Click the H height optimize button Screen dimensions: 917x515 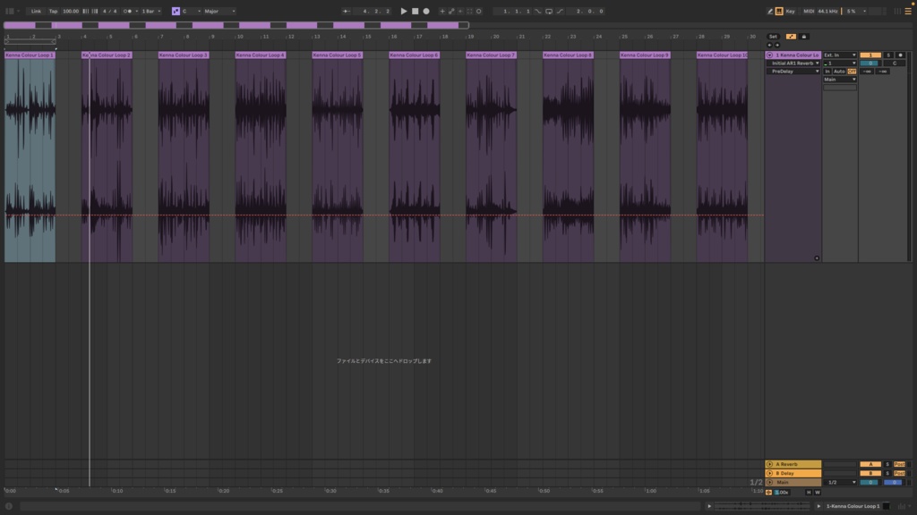click(809, 493)
